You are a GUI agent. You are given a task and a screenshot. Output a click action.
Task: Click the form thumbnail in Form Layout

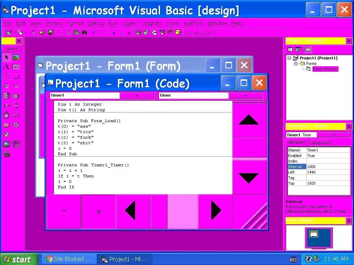point(314,234)
